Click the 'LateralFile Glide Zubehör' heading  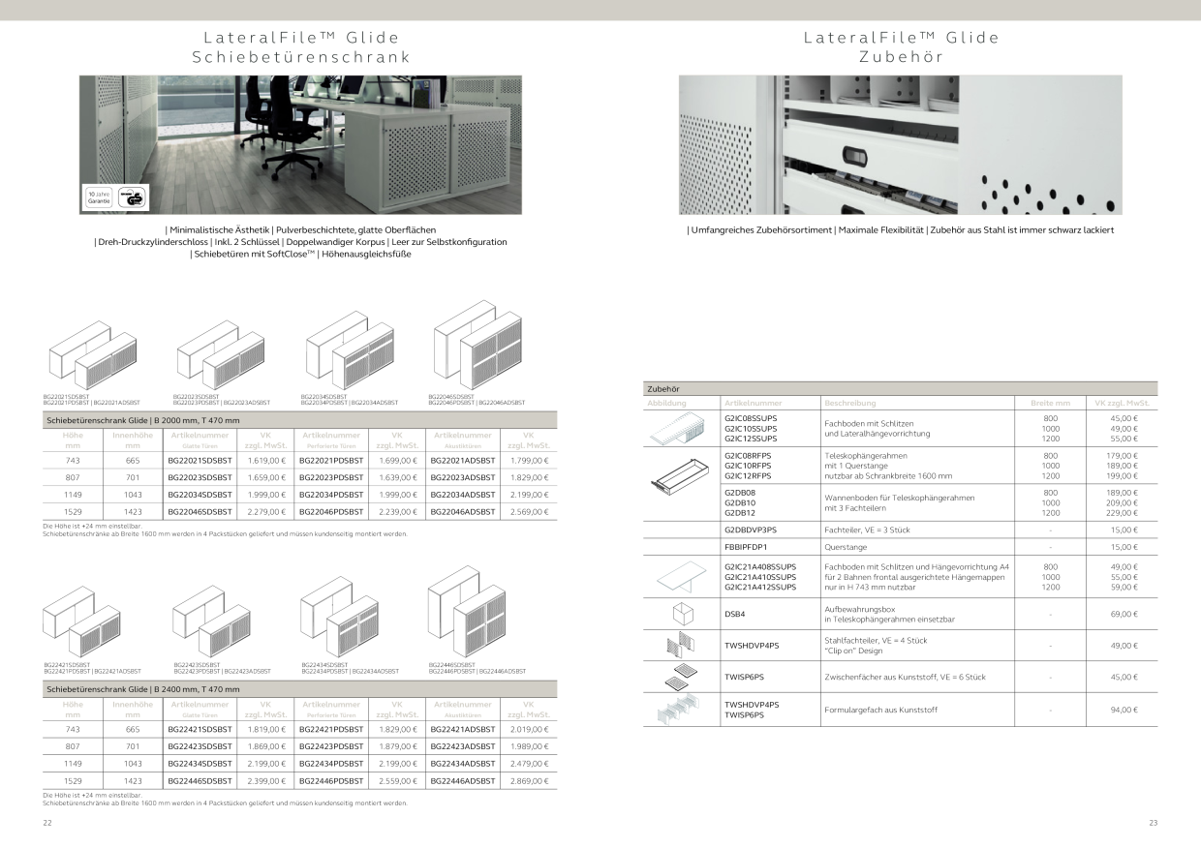click(x=901, y=47)
